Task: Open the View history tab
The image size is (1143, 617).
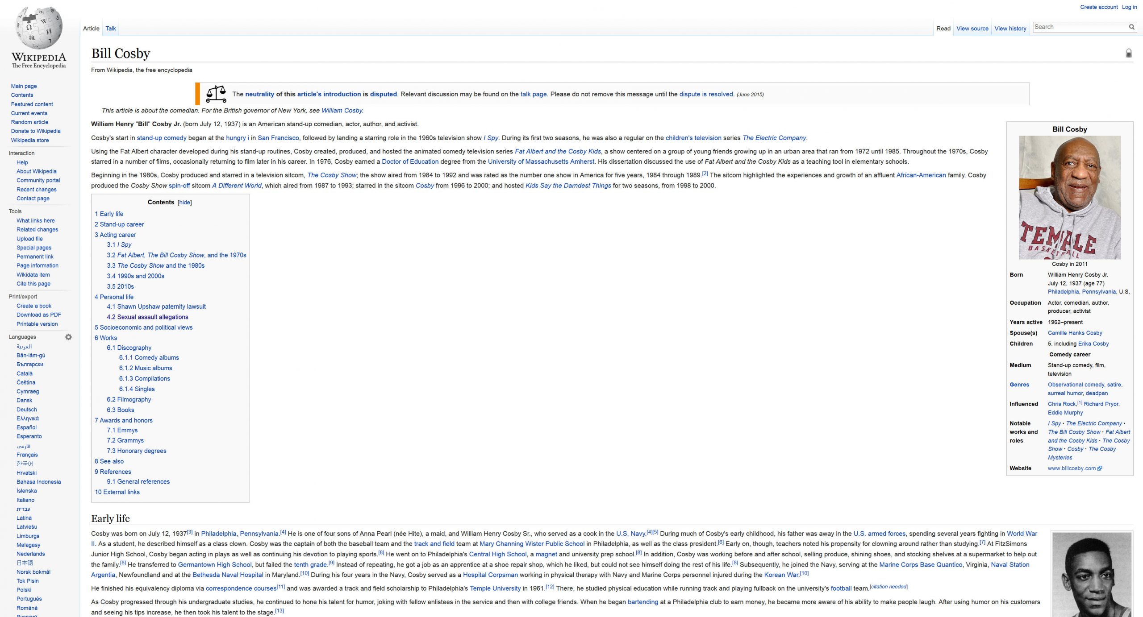Action: pos(1010,29)
